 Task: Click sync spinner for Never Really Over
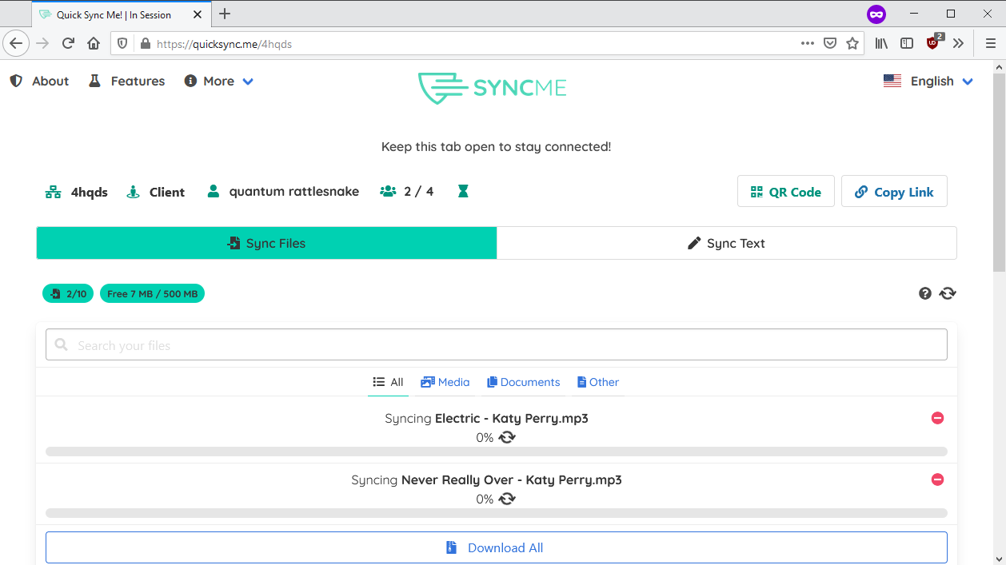tap(507, 499)
